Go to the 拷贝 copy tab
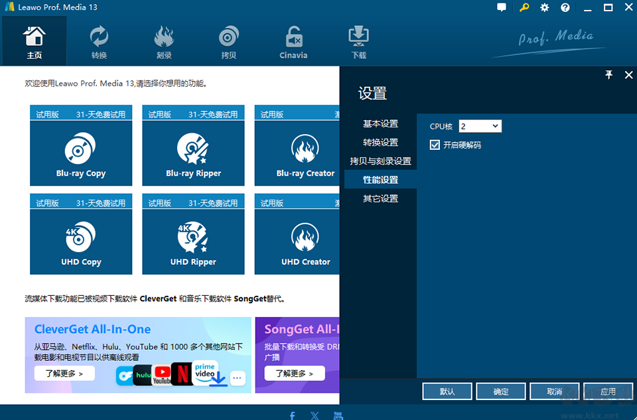The image size is (637, 420). (x=228, y=41)
